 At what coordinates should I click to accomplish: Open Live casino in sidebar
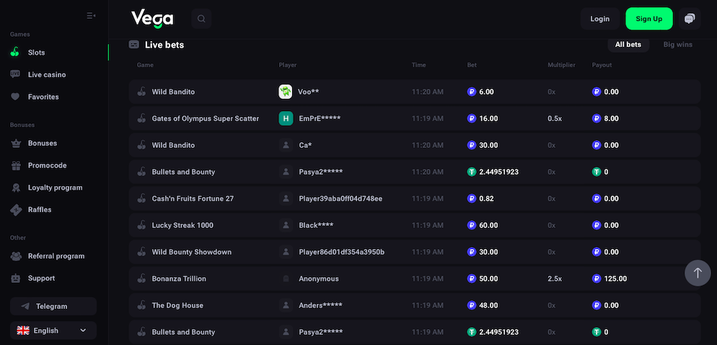pyautogui.click(x=46, y=74)
